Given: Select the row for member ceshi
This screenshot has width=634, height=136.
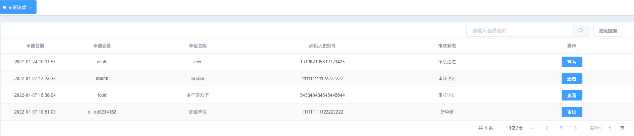Looking at the screenshot, I should (x=318, y=62).
